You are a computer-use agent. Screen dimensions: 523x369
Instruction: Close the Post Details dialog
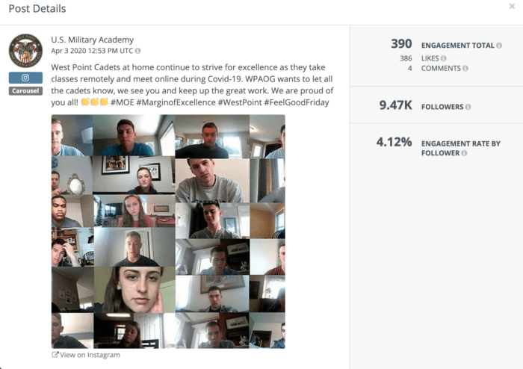(x=512, y=6)
